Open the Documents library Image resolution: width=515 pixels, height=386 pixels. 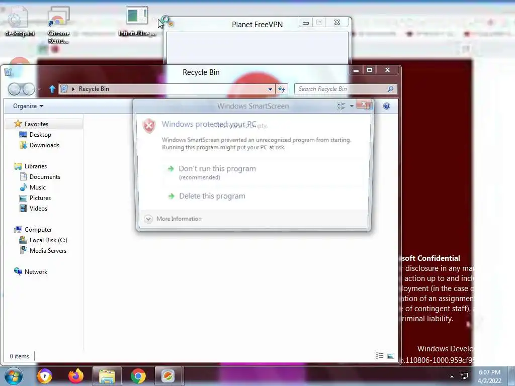click(x=45, y=176)
